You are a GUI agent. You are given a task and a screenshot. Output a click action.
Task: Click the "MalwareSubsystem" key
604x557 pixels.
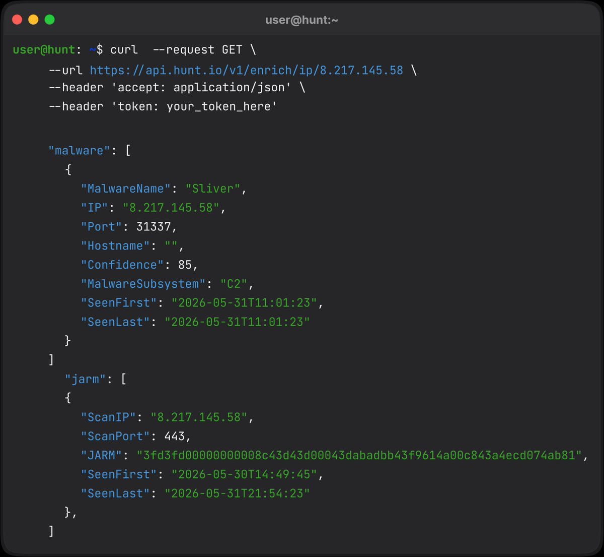pos(143,284)
